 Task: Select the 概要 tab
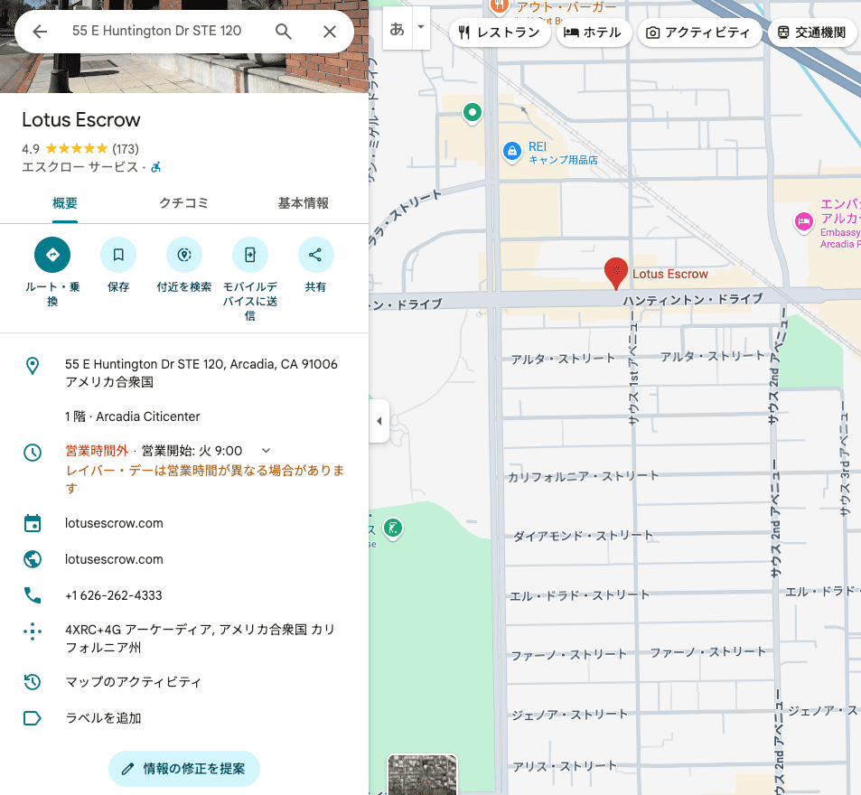(x=65, y=203)
